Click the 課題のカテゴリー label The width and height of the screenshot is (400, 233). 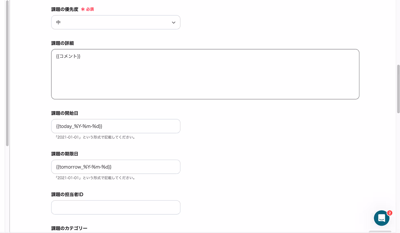pyautogui.click(x=69, y=228)
